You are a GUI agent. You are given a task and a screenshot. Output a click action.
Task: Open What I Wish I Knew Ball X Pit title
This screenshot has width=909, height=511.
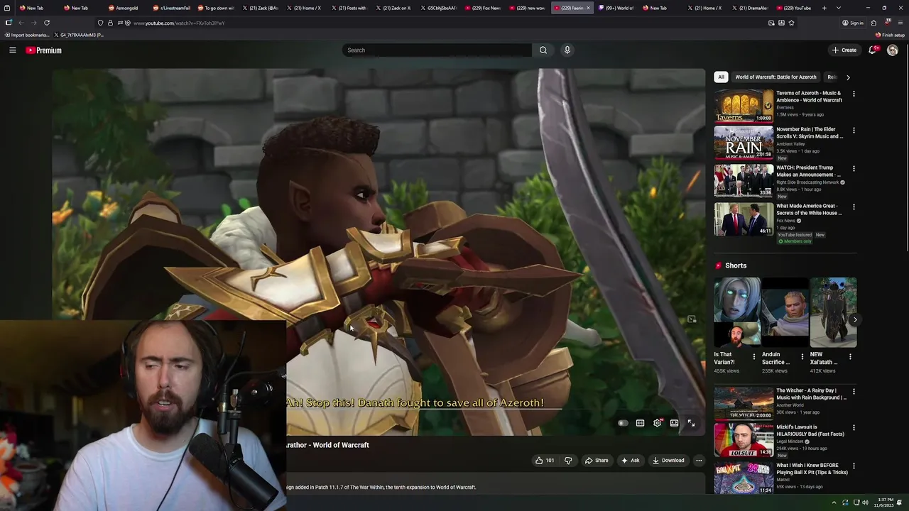[x=812, y=468]
